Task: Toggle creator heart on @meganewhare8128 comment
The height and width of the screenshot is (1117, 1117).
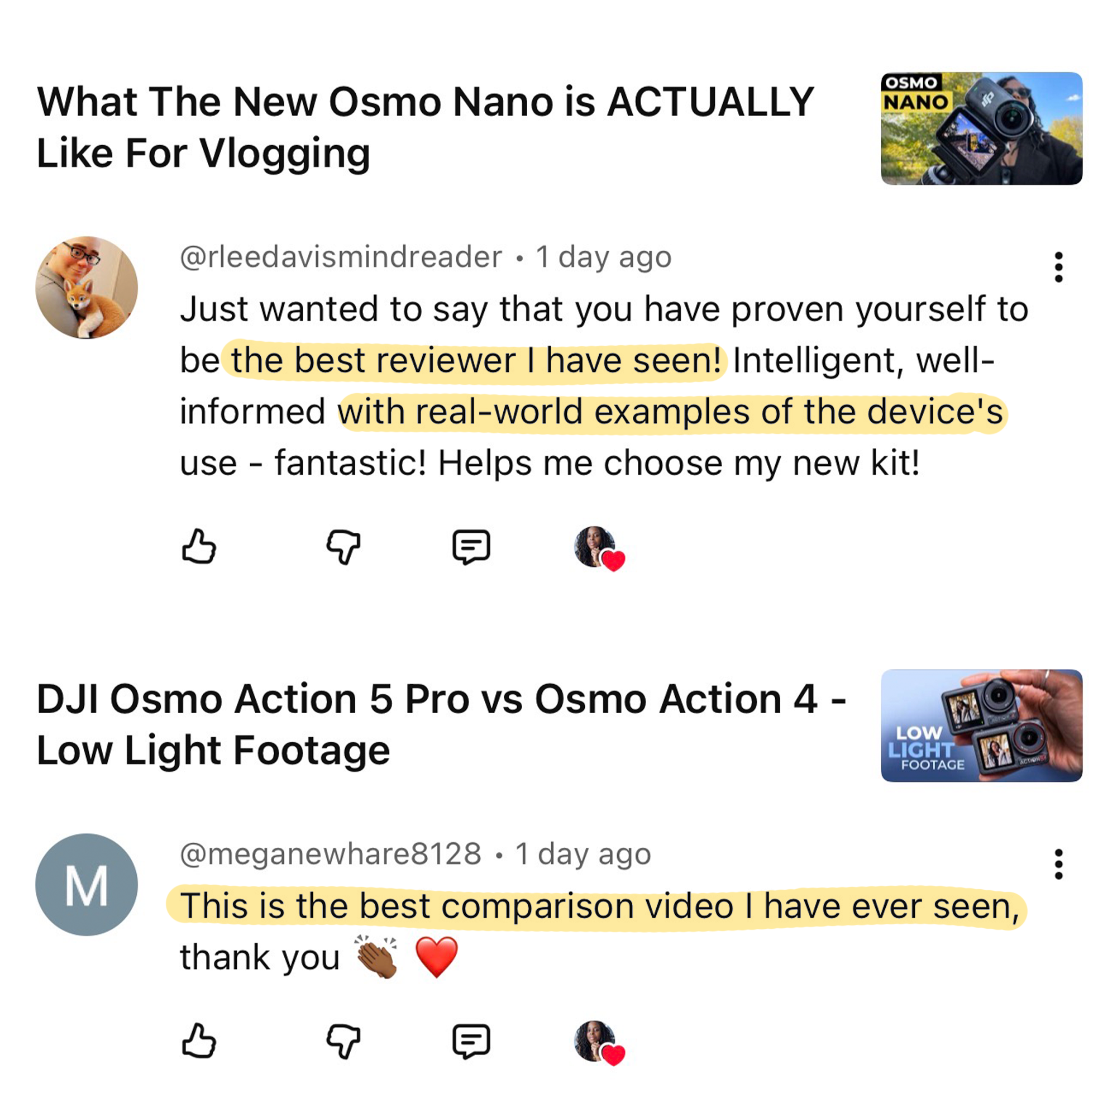Action: coord(599,1042)
